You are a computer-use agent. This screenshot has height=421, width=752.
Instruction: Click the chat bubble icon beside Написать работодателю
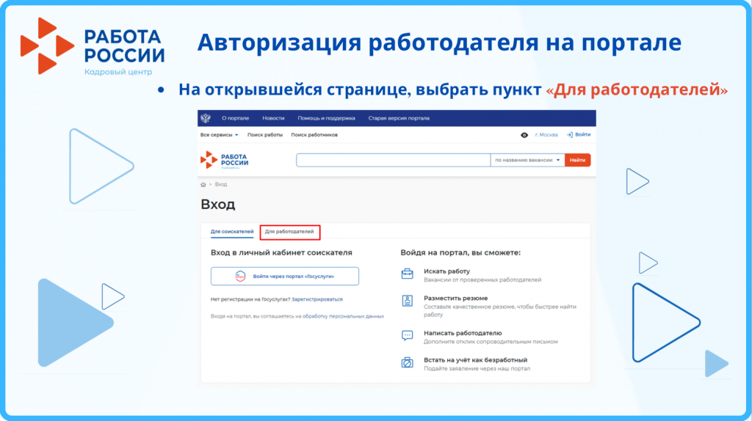pos(407,336)
